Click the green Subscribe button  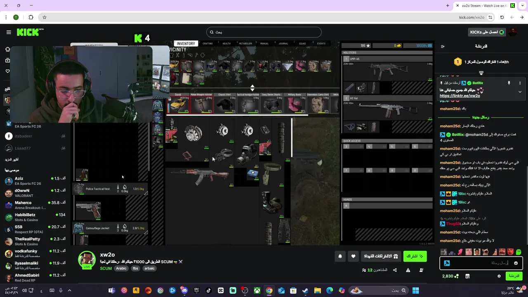point(415,256)
